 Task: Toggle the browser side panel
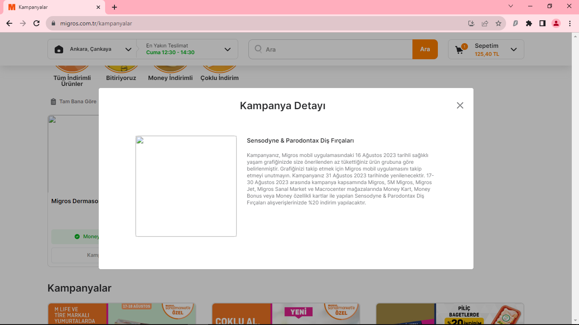pos(543,23)
